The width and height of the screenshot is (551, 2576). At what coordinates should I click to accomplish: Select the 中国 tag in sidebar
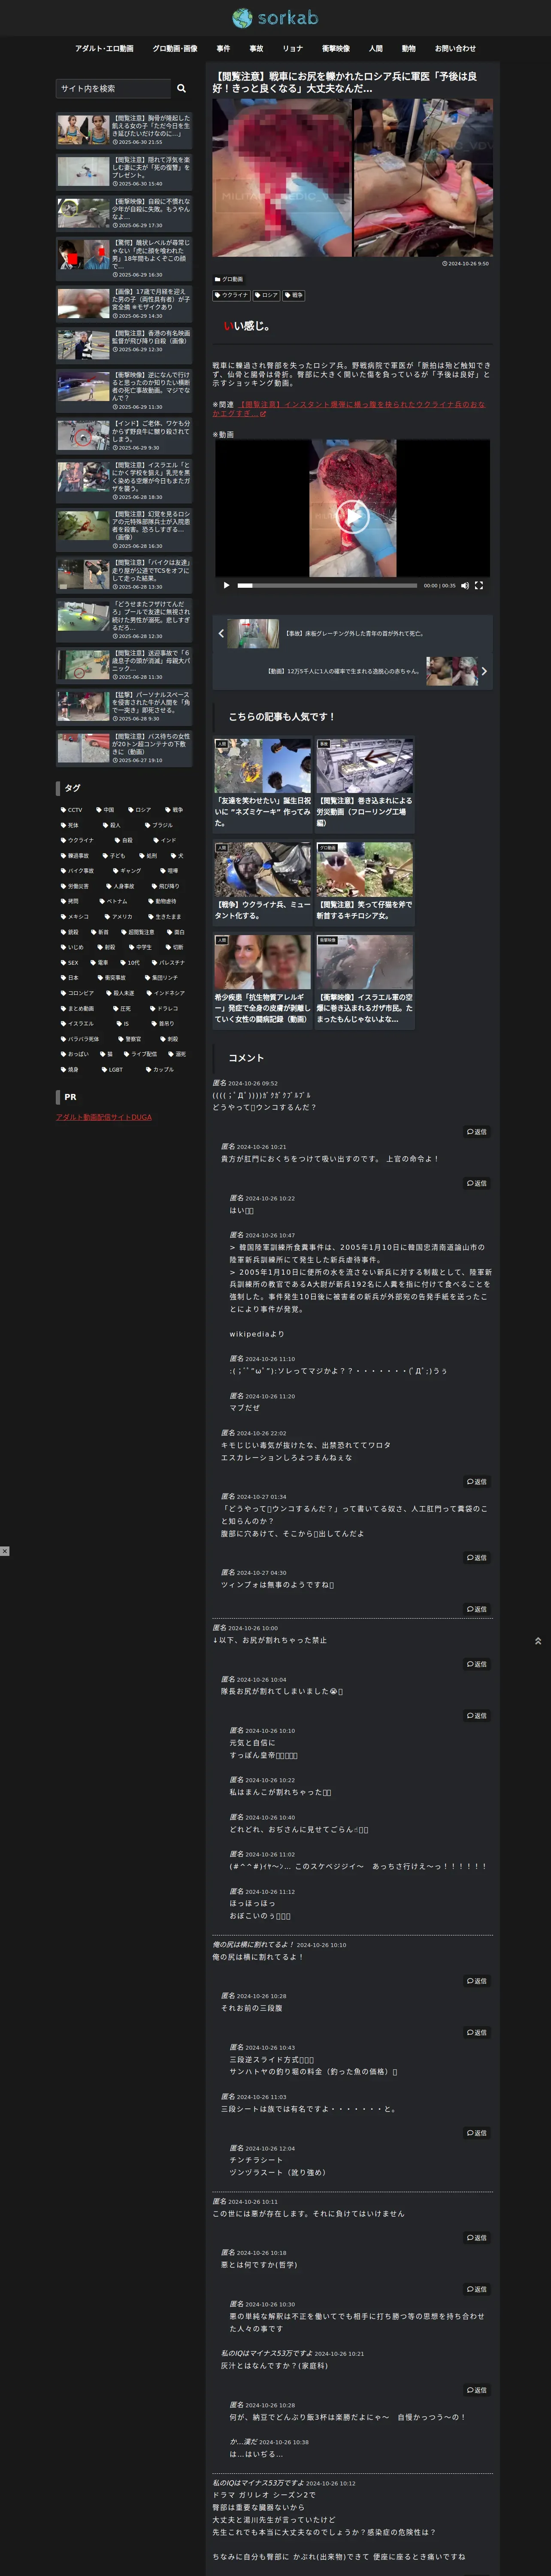[105, 810]
